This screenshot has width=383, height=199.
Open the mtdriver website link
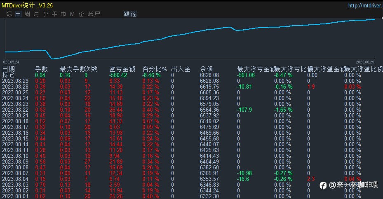365,5
